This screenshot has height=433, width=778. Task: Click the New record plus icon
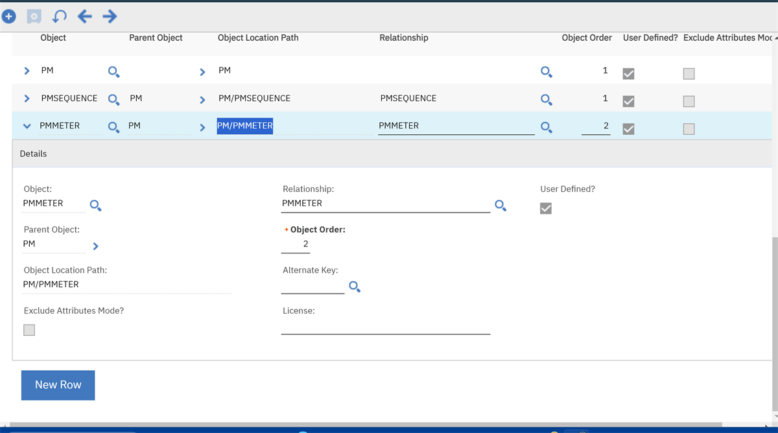pos(8,16)
